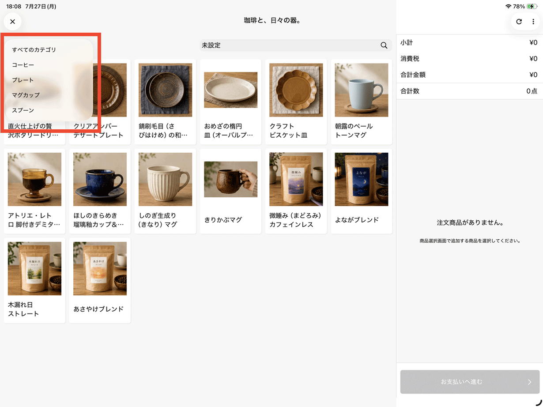The height and width of the screenshot is (407, 543).
Task: Add 鯖刷毛目の和皿 product to the order
Action: pos(165,102)
